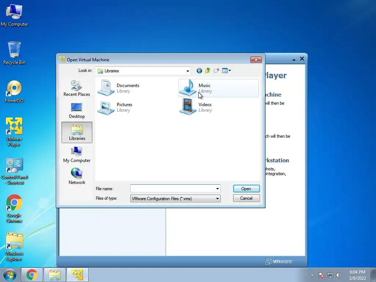
Task: Select My Computer in the places sidebar
Action: click(77, 155)
